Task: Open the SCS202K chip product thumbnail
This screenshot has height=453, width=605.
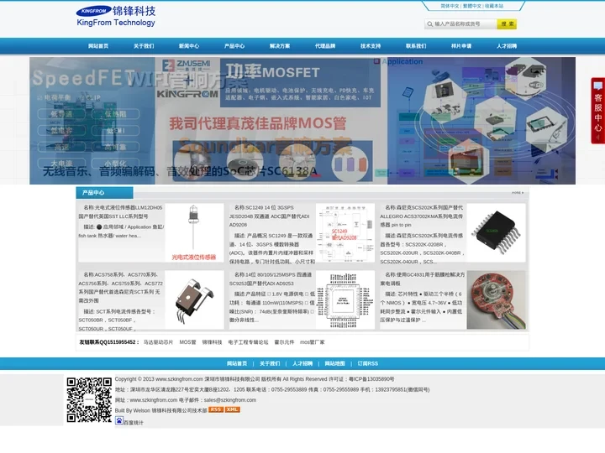Action: [497, 232]
